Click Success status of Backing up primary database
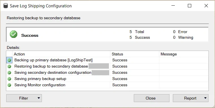This screenshot has width=215, height=108. [120, 60]
